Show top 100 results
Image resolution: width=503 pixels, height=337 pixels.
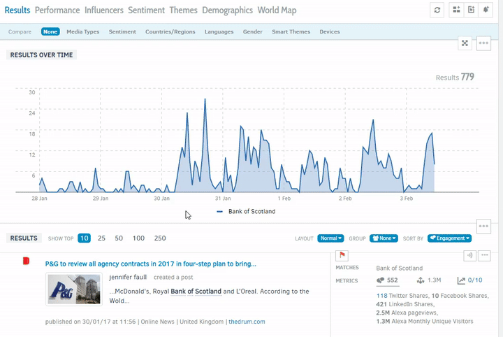click(x=138, y=238)
